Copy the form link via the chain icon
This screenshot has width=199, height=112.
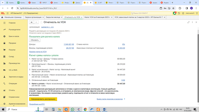point(188,22)
